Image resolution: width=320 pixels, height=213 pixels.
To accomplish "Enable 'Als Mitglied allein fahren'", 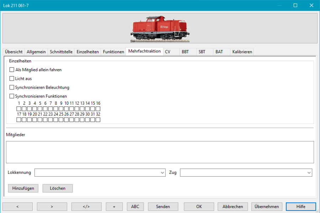I will [x=11, y=69].
